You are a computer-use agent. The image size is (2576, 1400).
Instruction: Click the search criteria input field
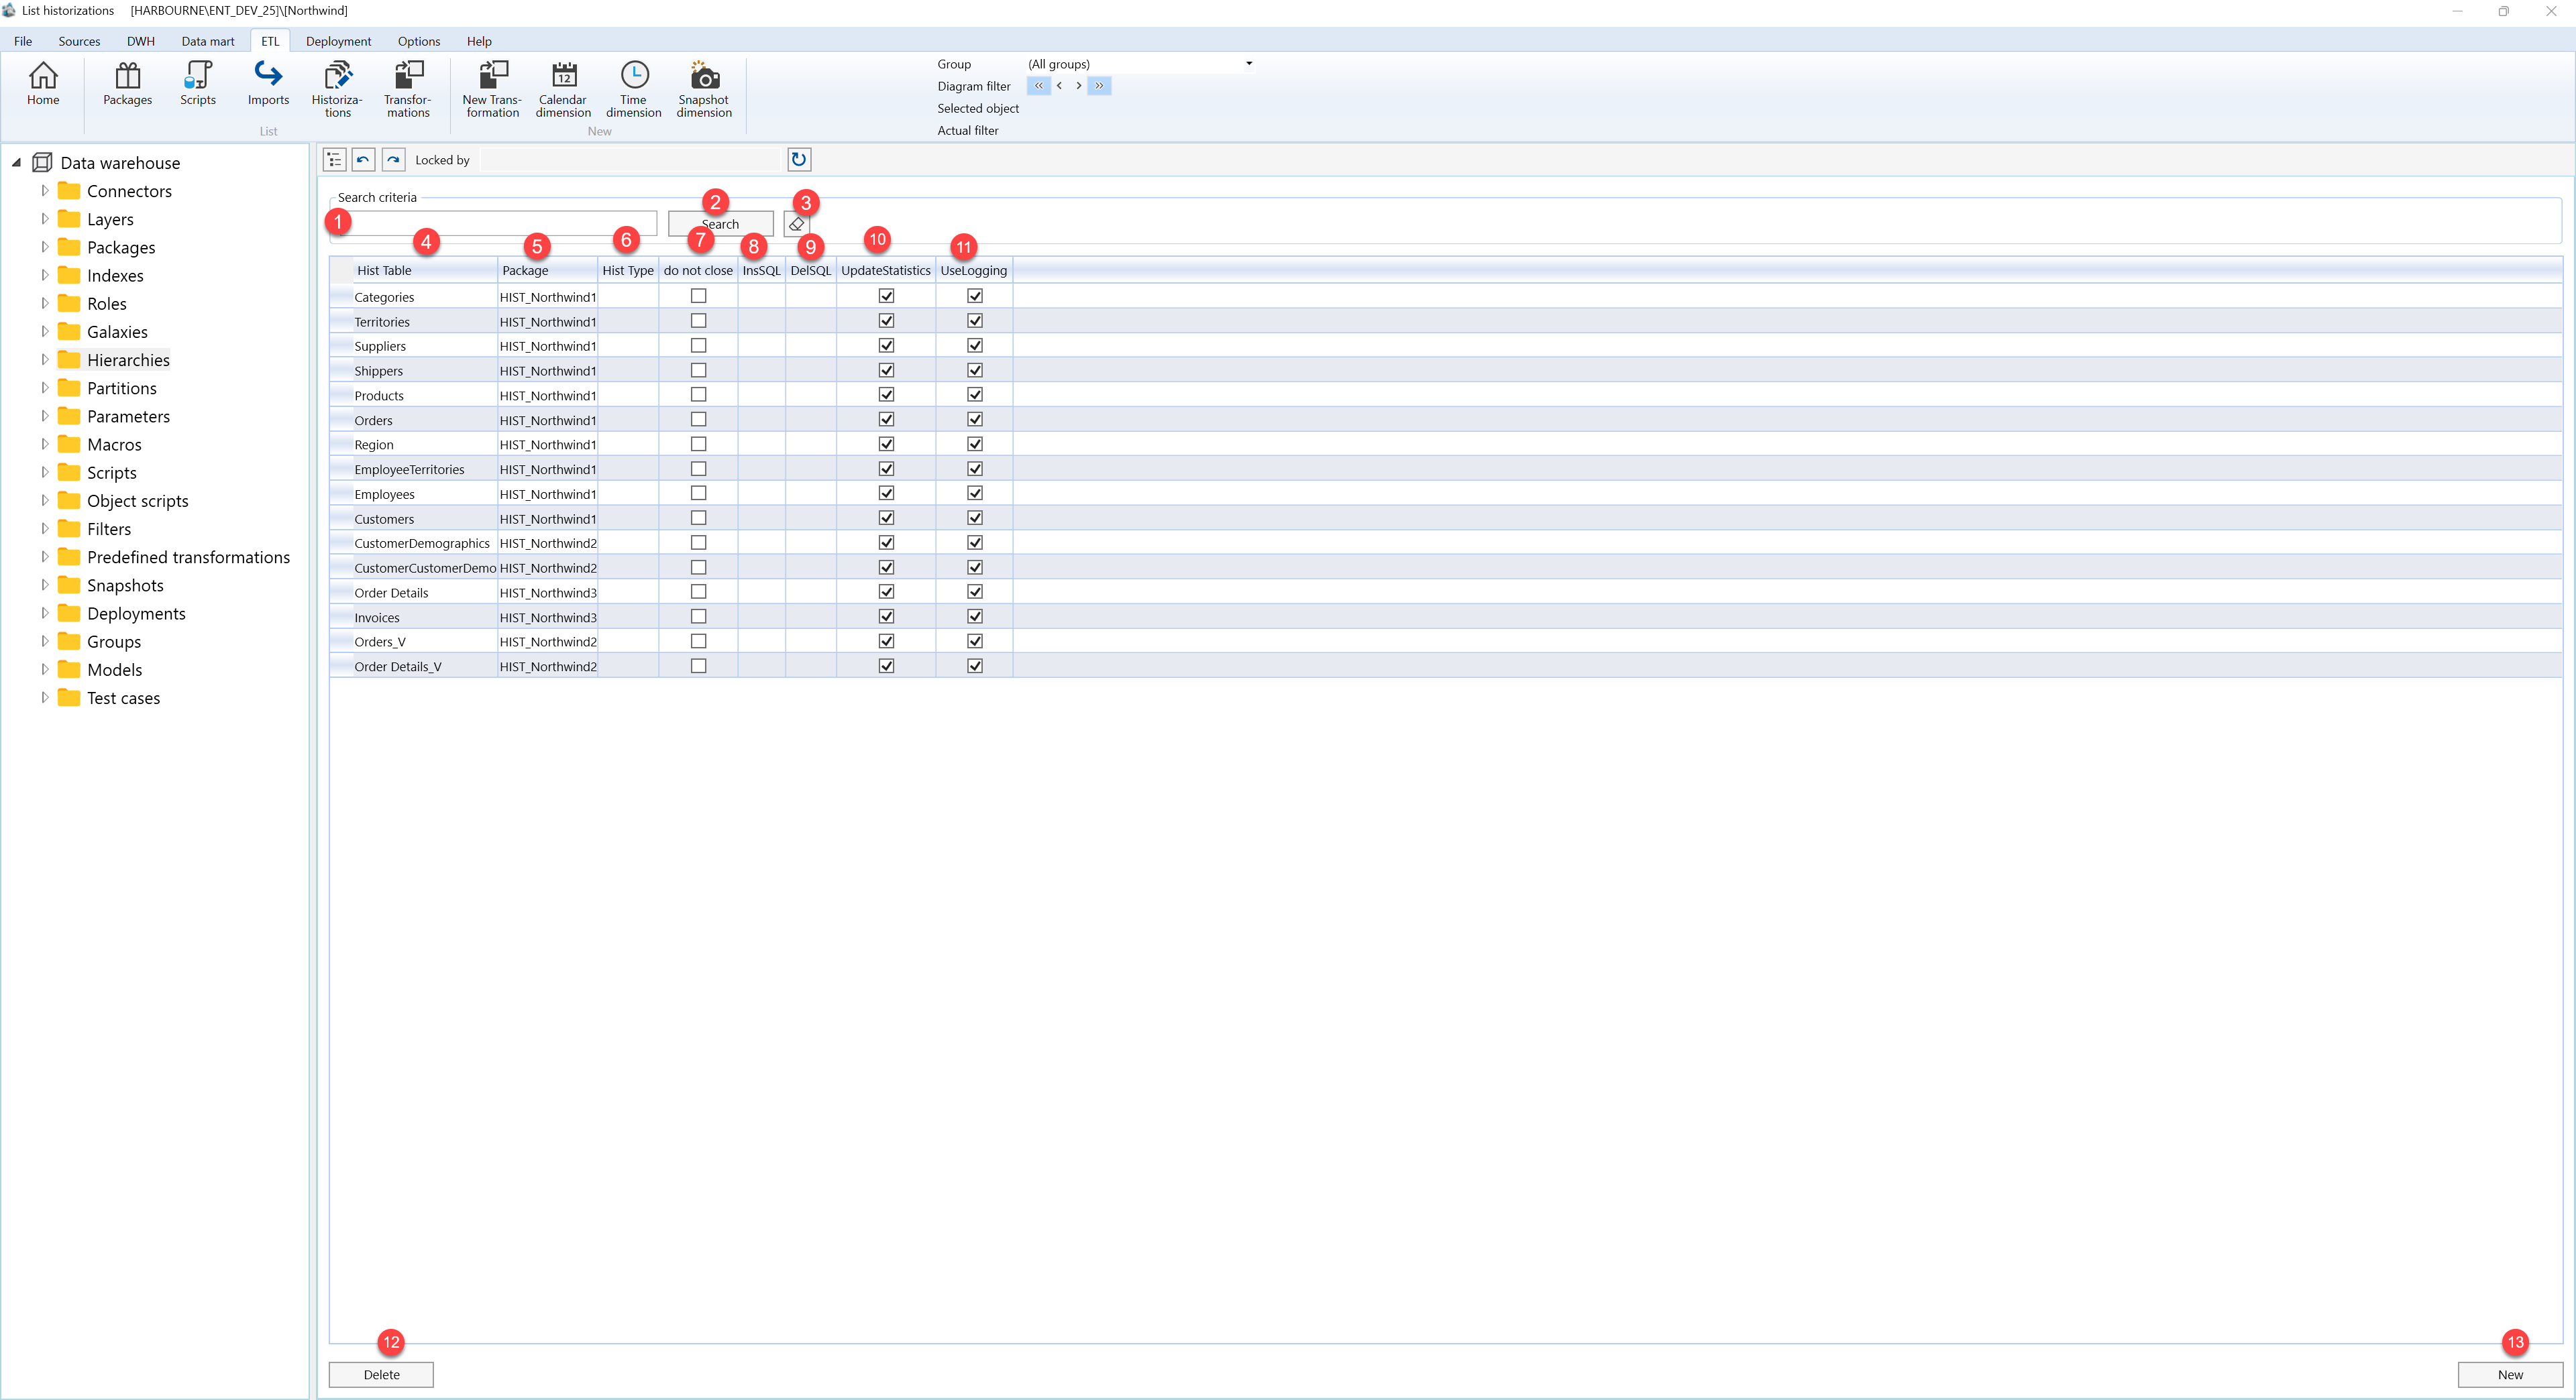click(x=493, y=224)
